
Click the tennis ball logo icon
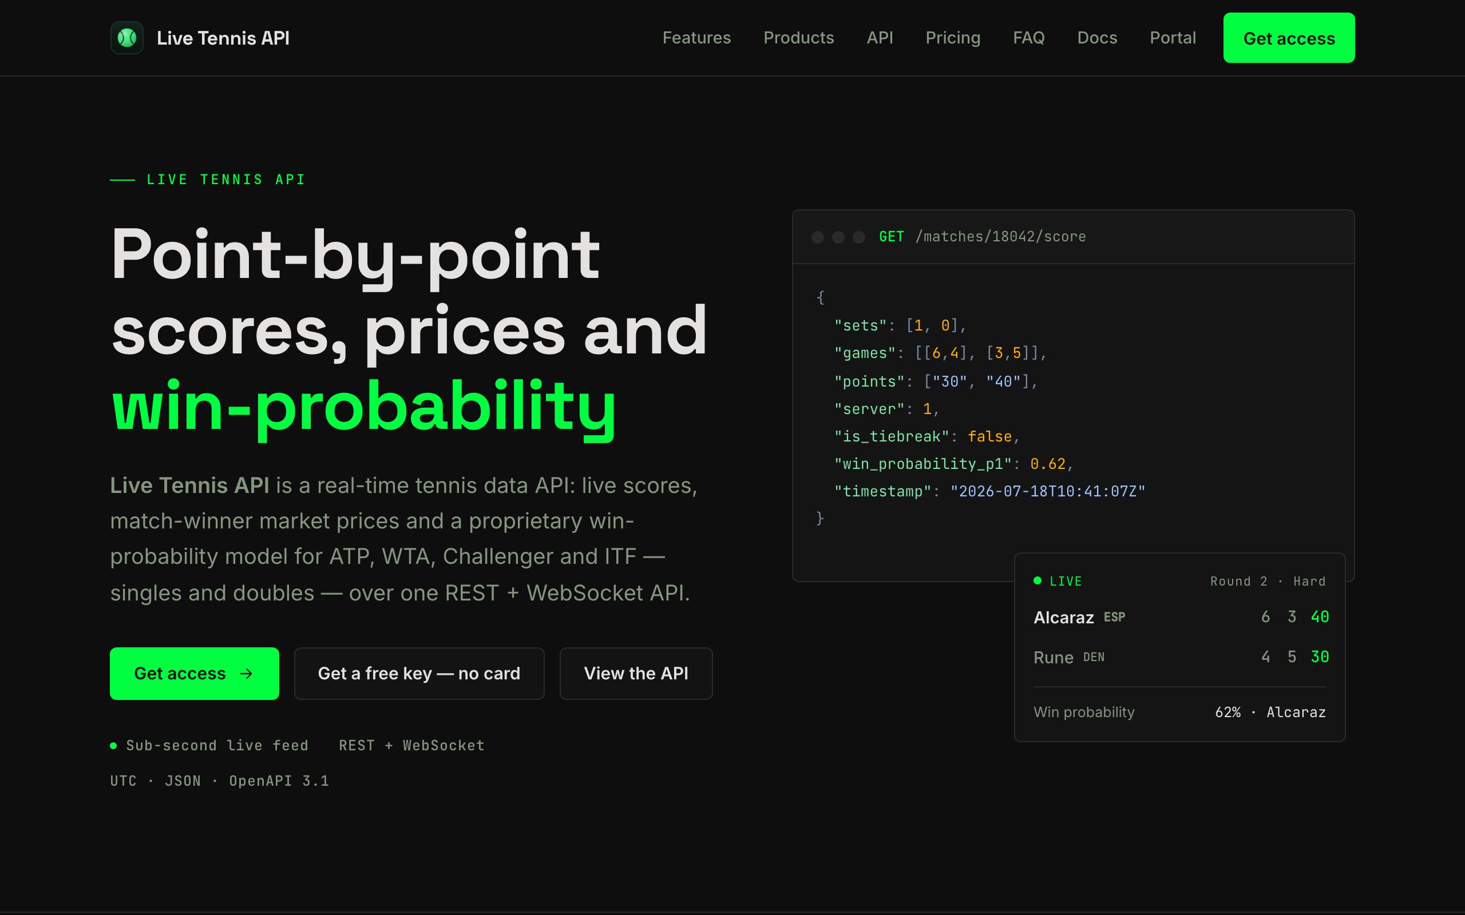(x=126, y=38)
